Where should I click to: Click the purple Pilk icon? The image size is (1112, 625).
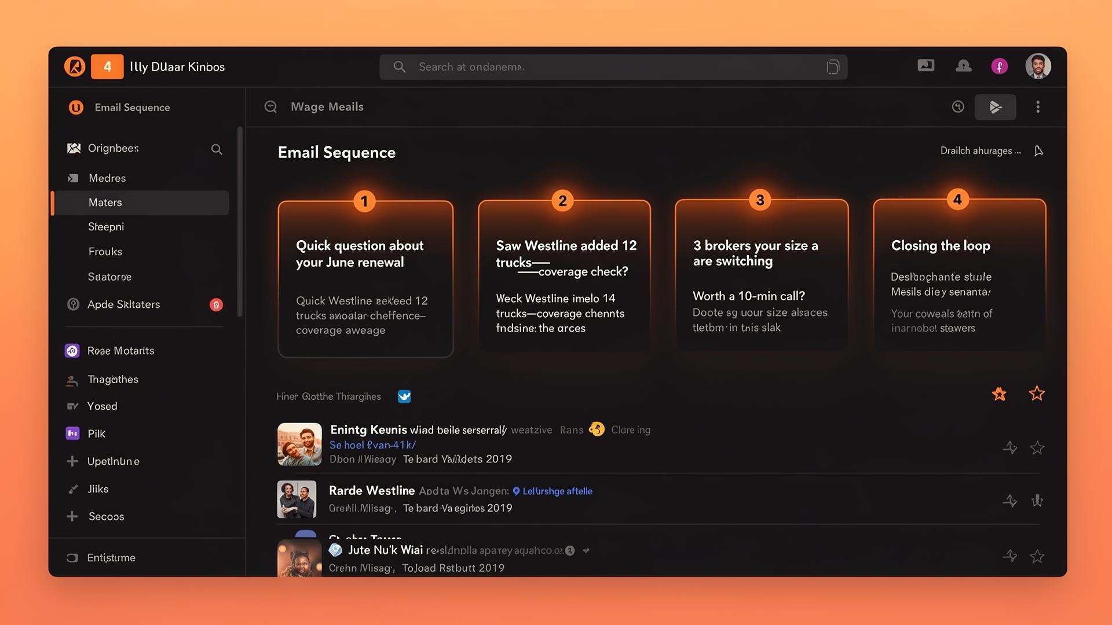[x=72, y=433]
